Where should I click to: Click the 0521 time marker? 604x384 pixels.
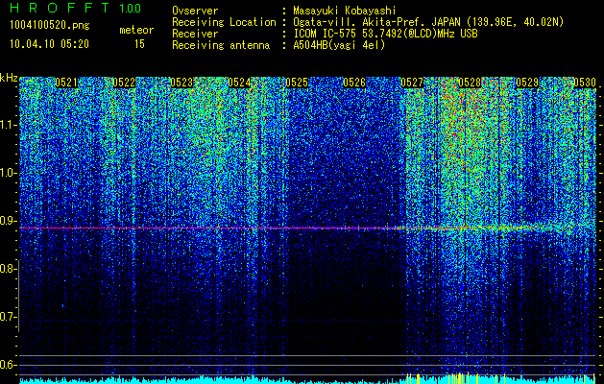tap(66, 83)
